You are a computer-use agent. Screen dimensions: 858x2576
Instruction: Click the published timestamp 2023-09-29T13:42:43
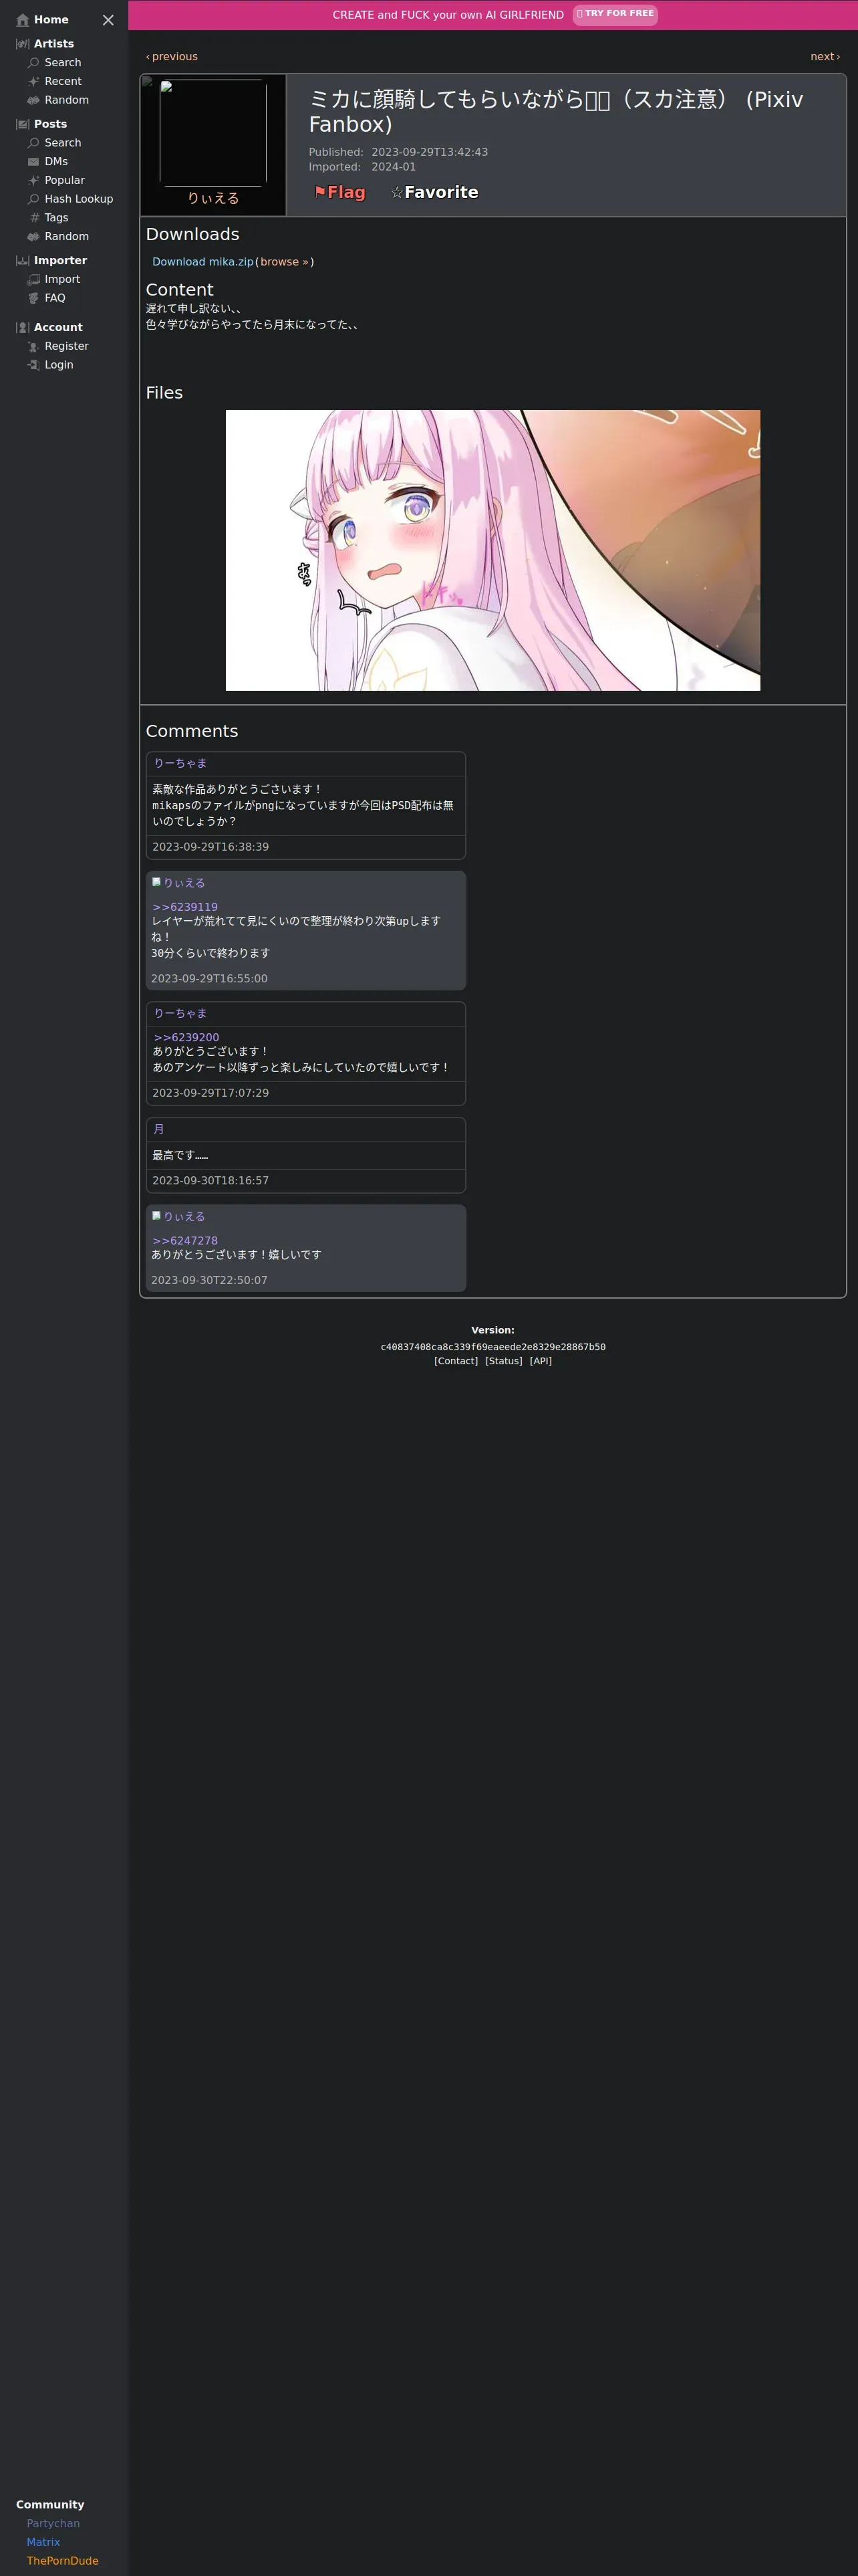pyautogui.click(x=430, y=152)
